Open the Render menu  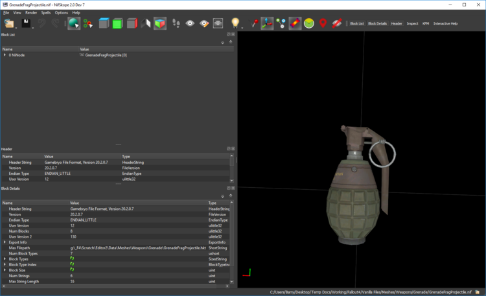(x=31, y=13)
